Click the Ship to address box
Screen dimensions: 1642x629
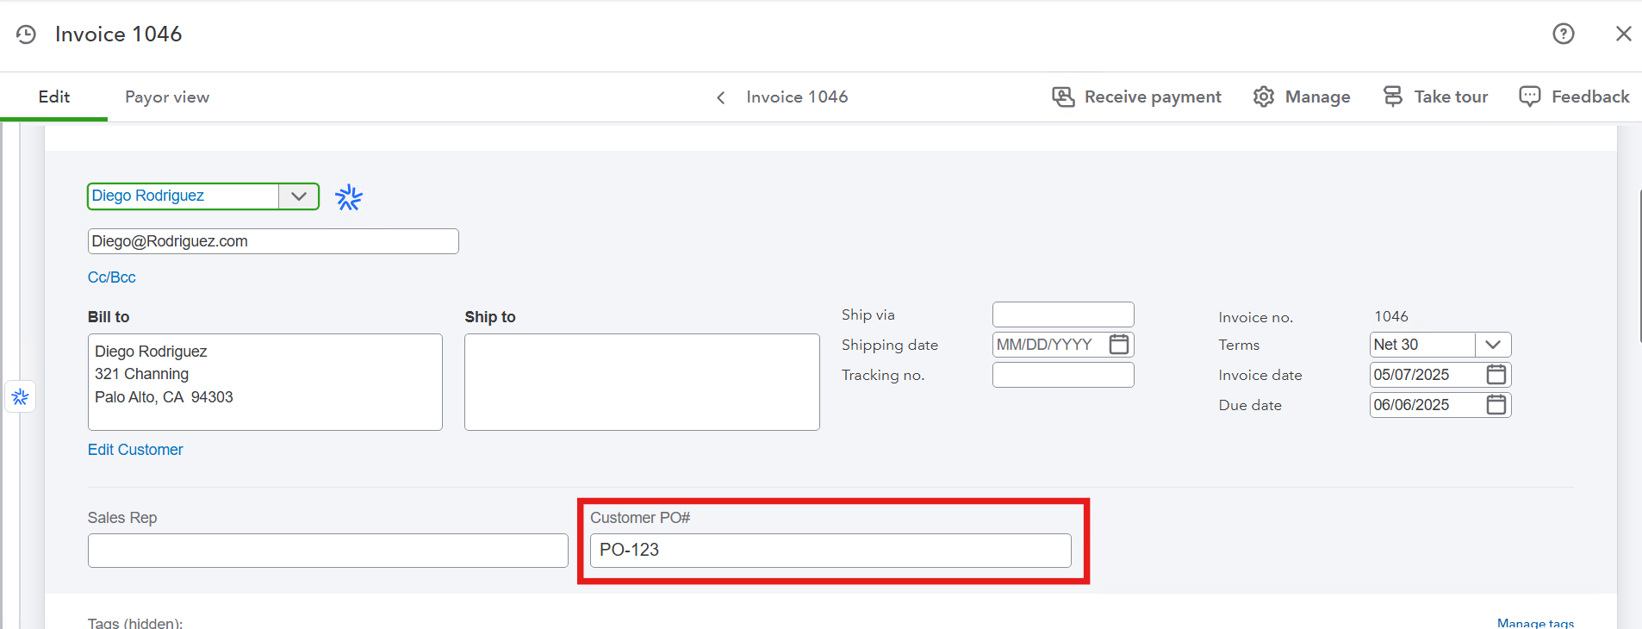coord(642,382)
